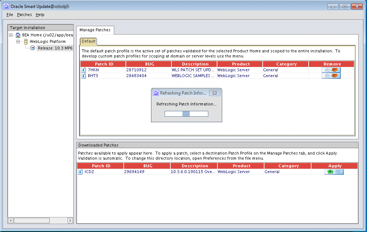This screenshot has width=367, height=232.
Task: Open the Help menu
Action: point(40,15)
